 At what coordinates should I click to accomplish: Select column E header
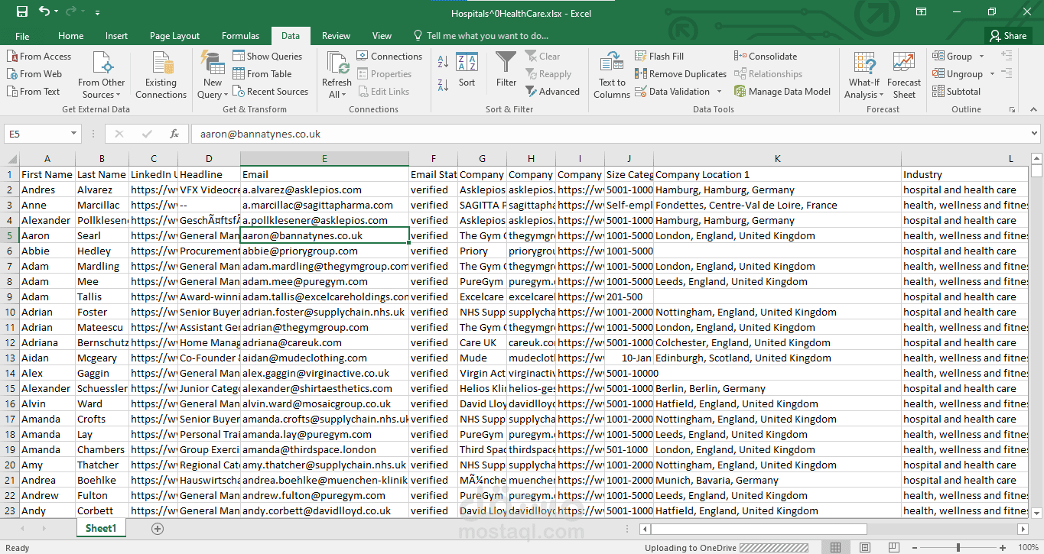324,159
